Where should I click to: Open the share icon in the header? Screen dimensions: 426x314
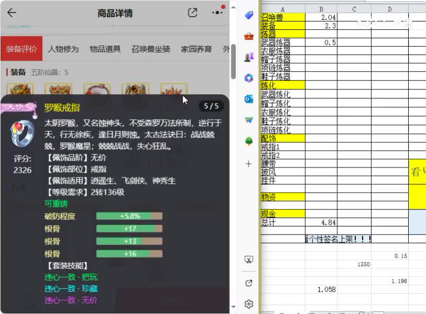(x=193, y=13)
